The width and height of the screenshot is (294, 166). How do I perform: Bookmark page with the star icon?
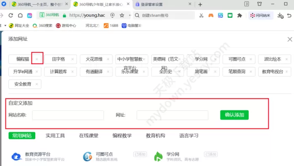[x=122, y=16]
